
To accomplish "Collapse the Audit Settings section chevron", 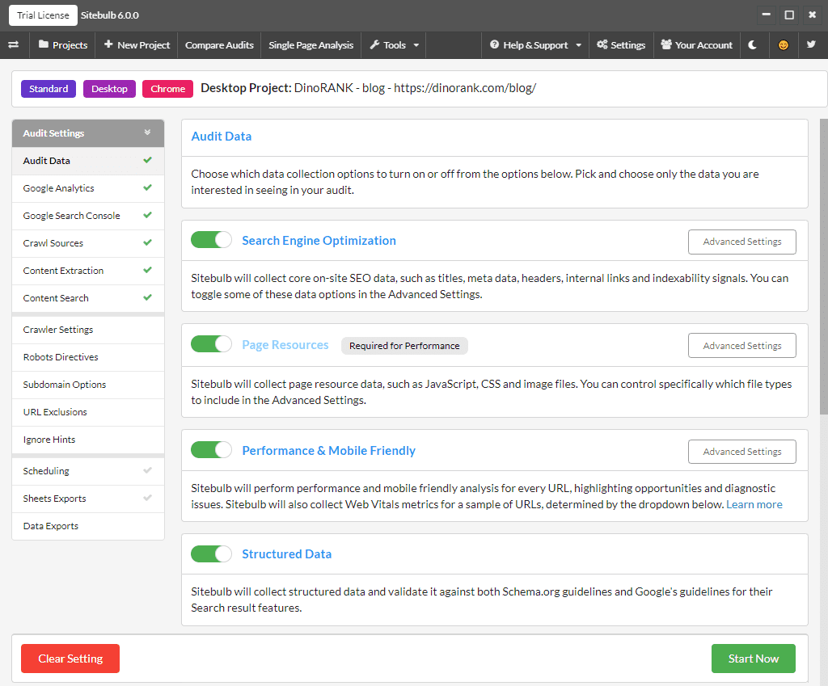I will (147, 133).
